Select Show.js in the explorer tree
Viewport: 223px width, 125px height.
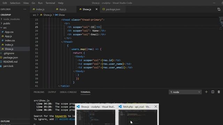tap(15, 49)
